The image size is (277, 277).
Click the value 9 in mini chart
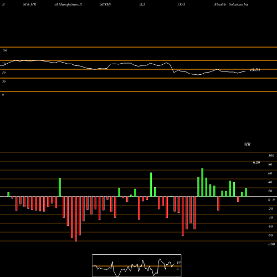pos(177,269)
